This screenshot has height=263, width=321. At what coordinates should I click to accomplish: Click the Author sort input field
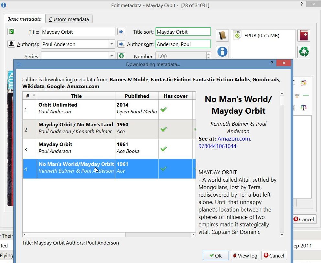(183, 44)
